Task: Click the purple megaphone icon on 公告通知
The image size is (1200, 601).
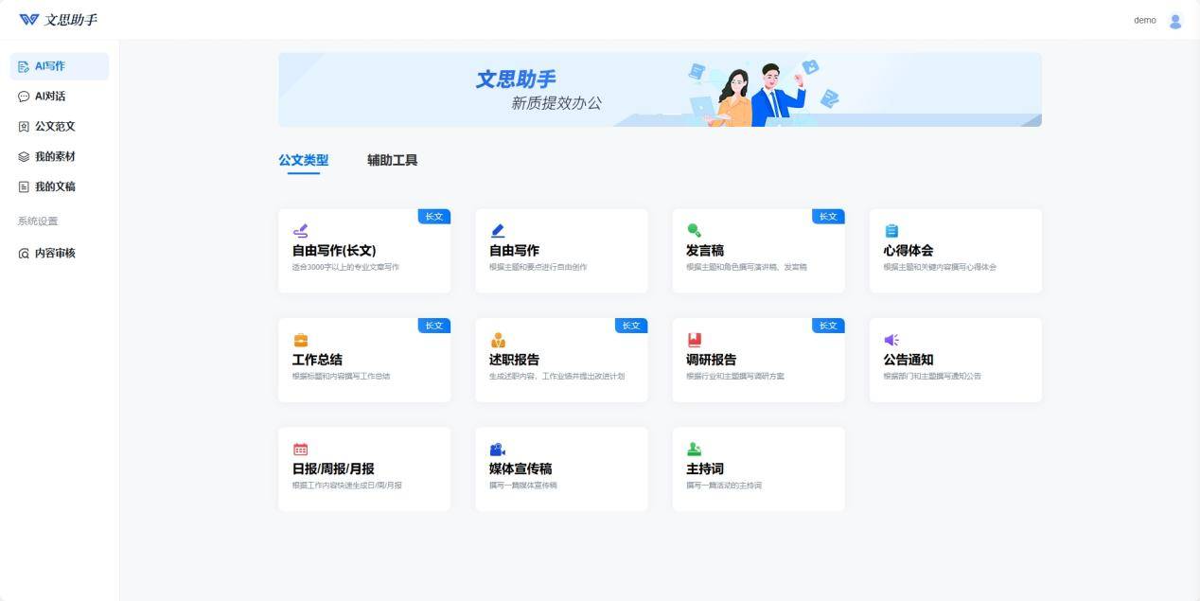Action: tap(891, 340)
